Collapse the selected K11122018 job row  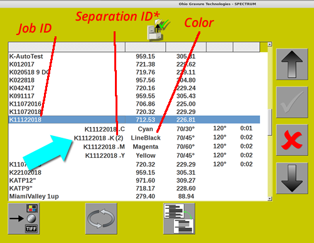pos(134,120)
